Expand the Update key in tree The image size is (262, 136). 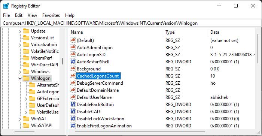20,31
